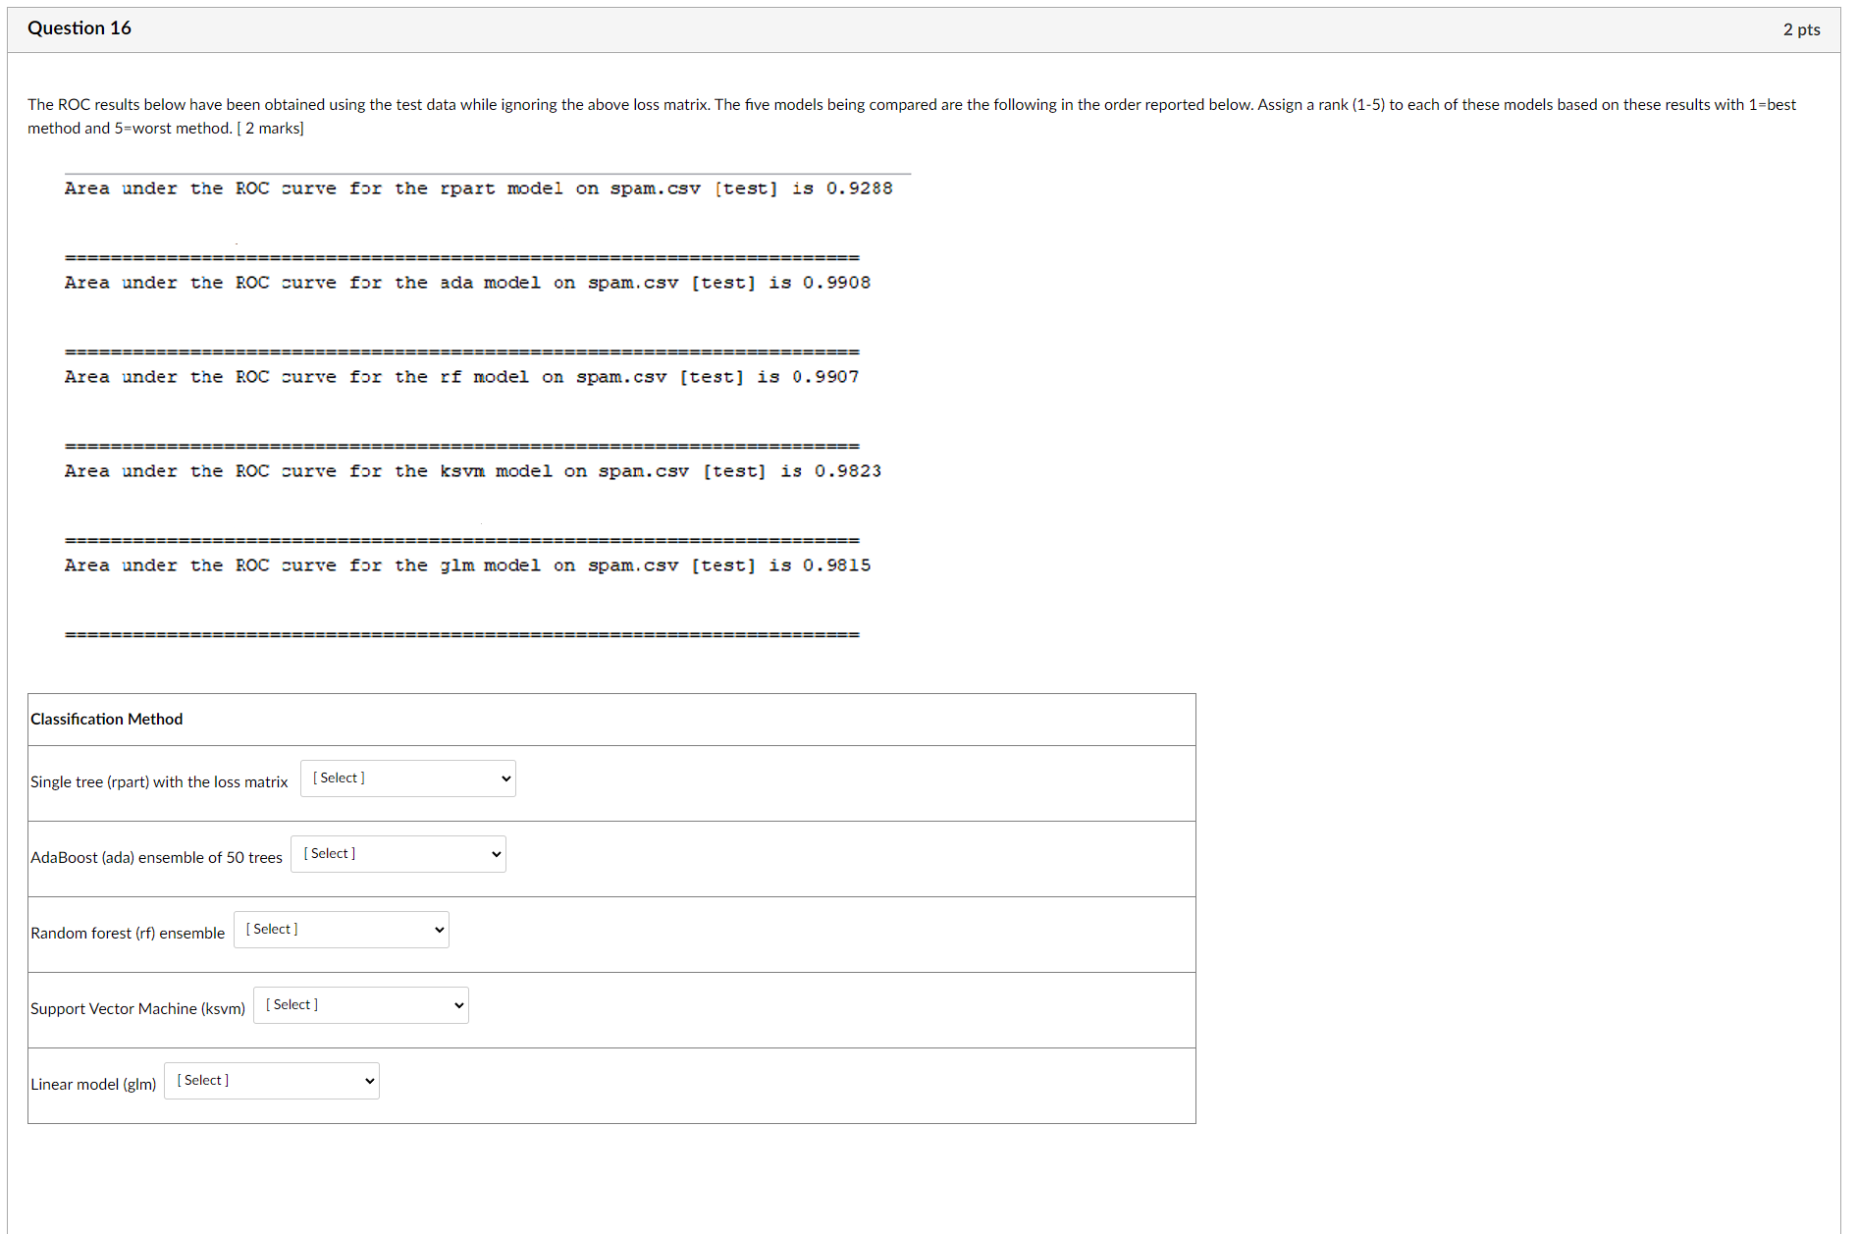Viewport: 1857px width, 1234px height.
Task: Click the ksvm AUC output line
Action: tap(472, 471)
